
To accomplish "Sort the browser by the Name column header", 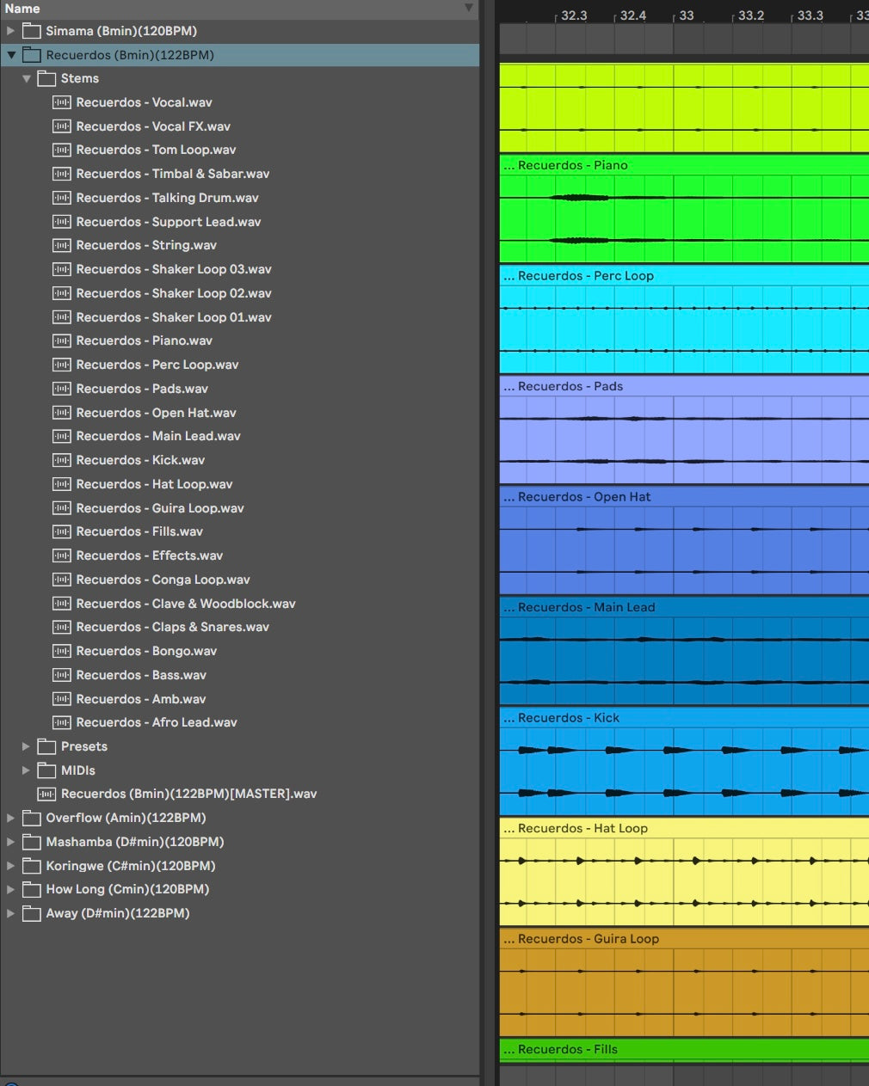I will coord(22,9).
